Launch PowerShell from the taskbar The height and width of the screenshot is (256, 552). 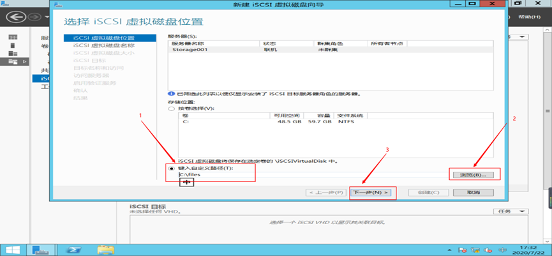(x=75, y=250)
